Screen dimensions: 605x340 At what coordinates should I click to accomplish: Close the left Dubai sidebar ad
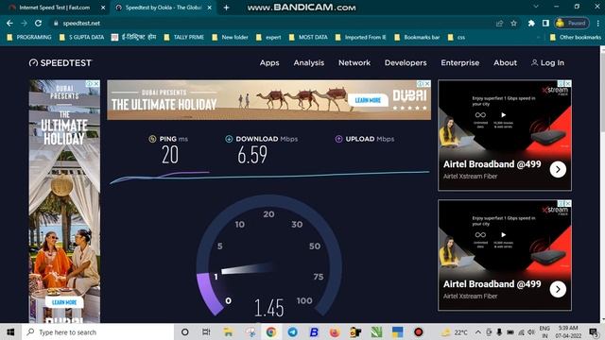pos(96,84)
